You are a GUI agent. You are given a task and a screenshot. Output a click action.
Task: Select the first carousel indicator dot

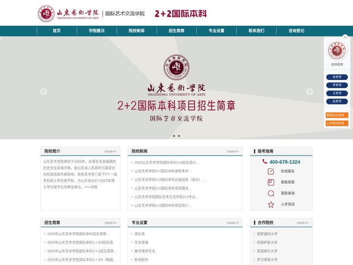point(174,136)
